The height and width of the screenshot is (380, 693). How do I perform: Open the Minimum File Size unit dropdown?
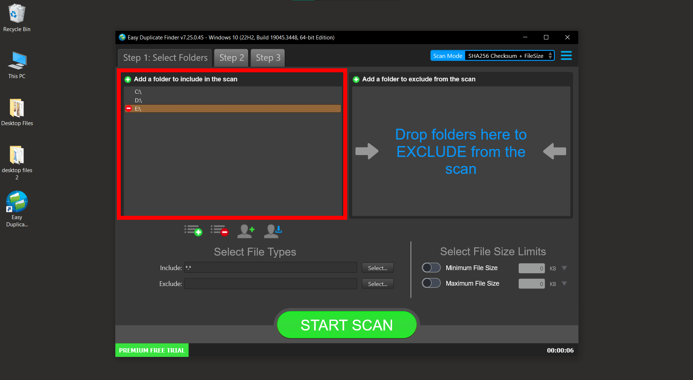coord(564,268)
